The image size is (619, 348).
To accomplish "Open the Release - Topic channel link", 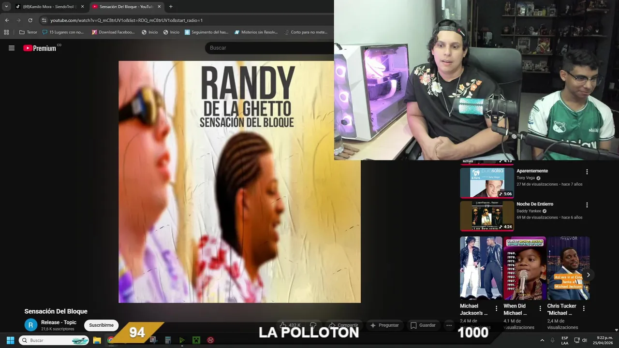I will (x=59, y=322).
